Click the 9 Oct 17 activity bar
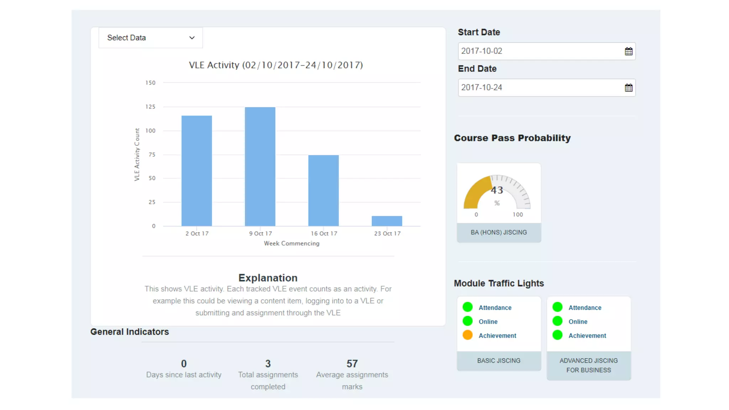This screenshot has width=729, height=410. [x=260, y=167]
